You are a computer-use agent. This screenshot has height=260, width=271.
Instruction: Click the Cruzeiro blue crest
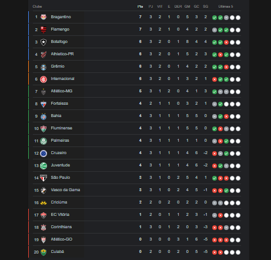(44, 154)
